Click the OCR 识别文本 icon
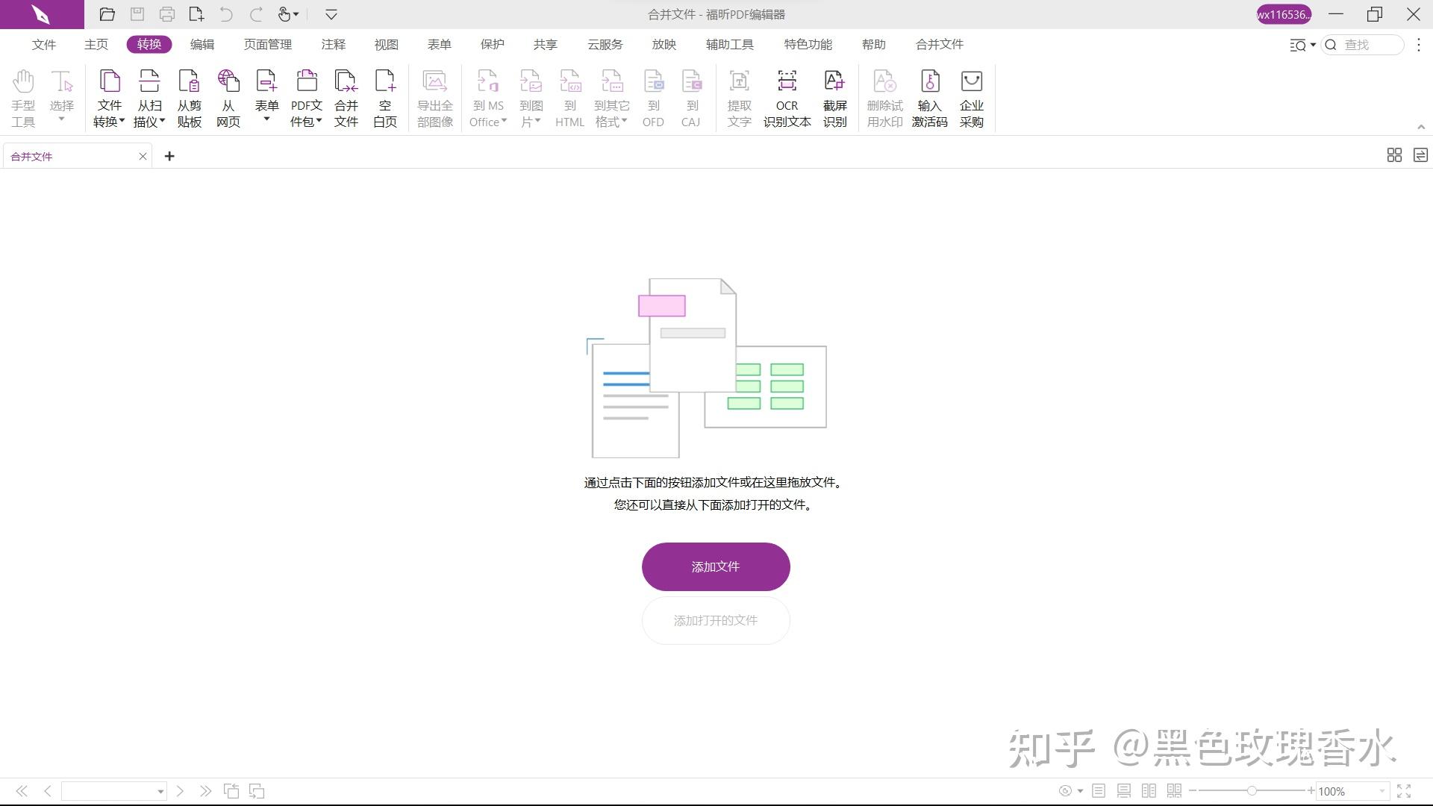The height and width of the screenshot is (806, 1433). [x=787, y=98]
